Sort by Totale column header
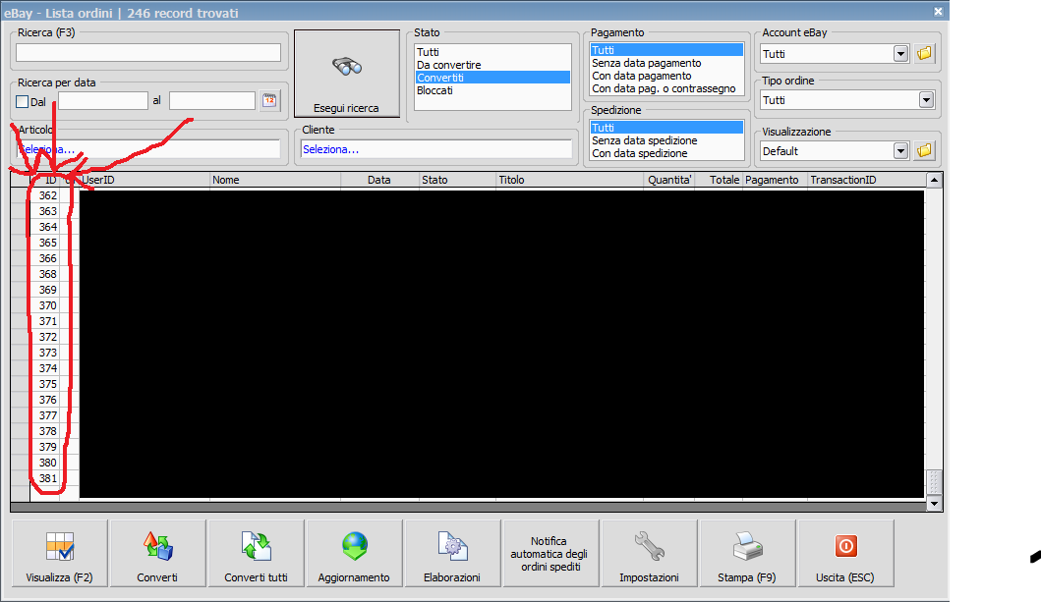Viewport: 1041px width, 602px height. pyautogui.click(x=719, y=180)
